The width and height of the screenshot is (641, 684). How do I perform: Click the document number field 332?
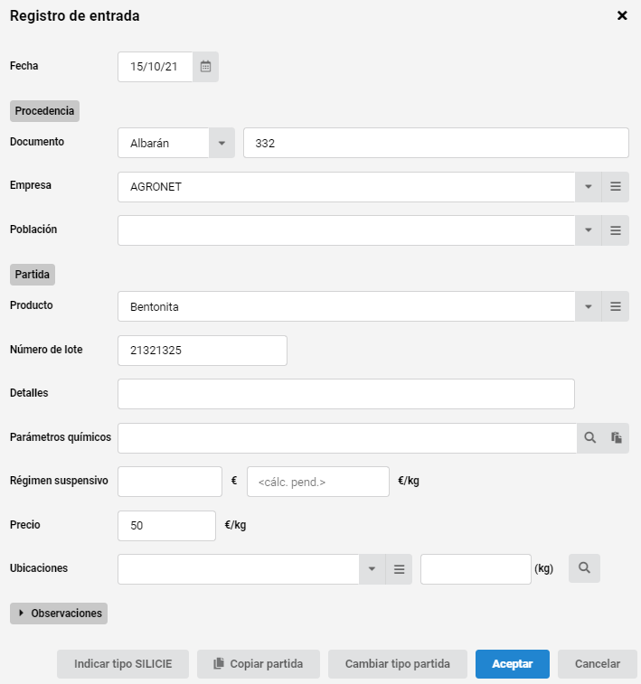pos(436,143)
